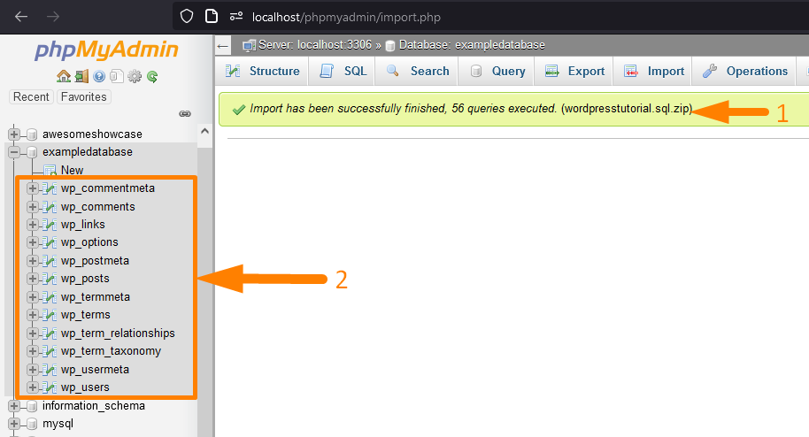Expand the wp_term_relationships table node
The width and height of the screenshot is (809, 437).
[32, 333]
